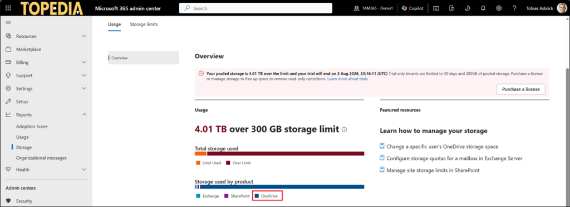Click the Total storage used bar
This screenshot has height=207, width=570.
(279, 154)
